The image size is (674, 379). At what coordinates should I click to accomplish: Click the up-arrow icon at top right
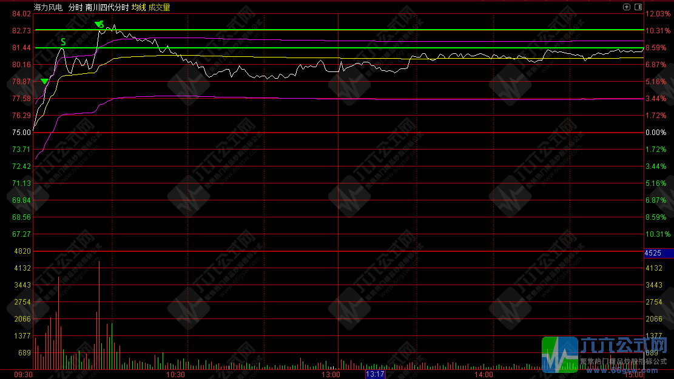(627, 7)
